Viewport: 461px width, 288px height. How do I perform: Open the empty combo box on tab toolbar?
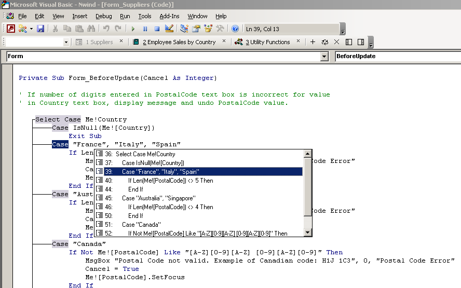coord(37,42)
